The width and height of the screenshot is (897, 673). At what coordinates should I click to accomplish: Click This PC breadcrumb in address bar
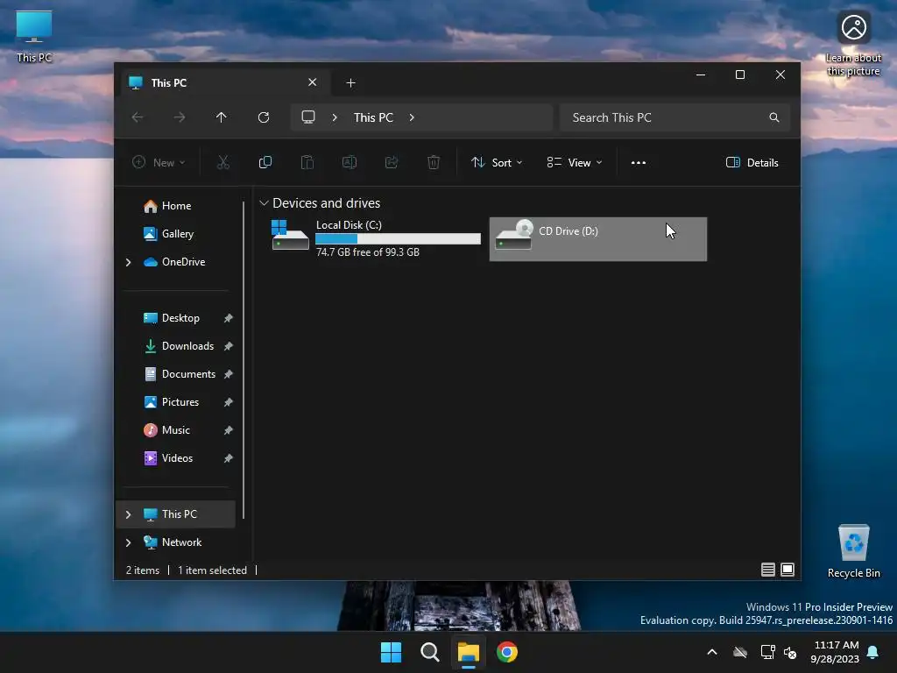point(373,117)
